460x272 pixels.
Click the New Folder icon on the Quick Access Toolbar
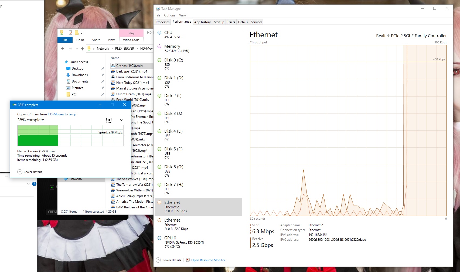point(77,32)
